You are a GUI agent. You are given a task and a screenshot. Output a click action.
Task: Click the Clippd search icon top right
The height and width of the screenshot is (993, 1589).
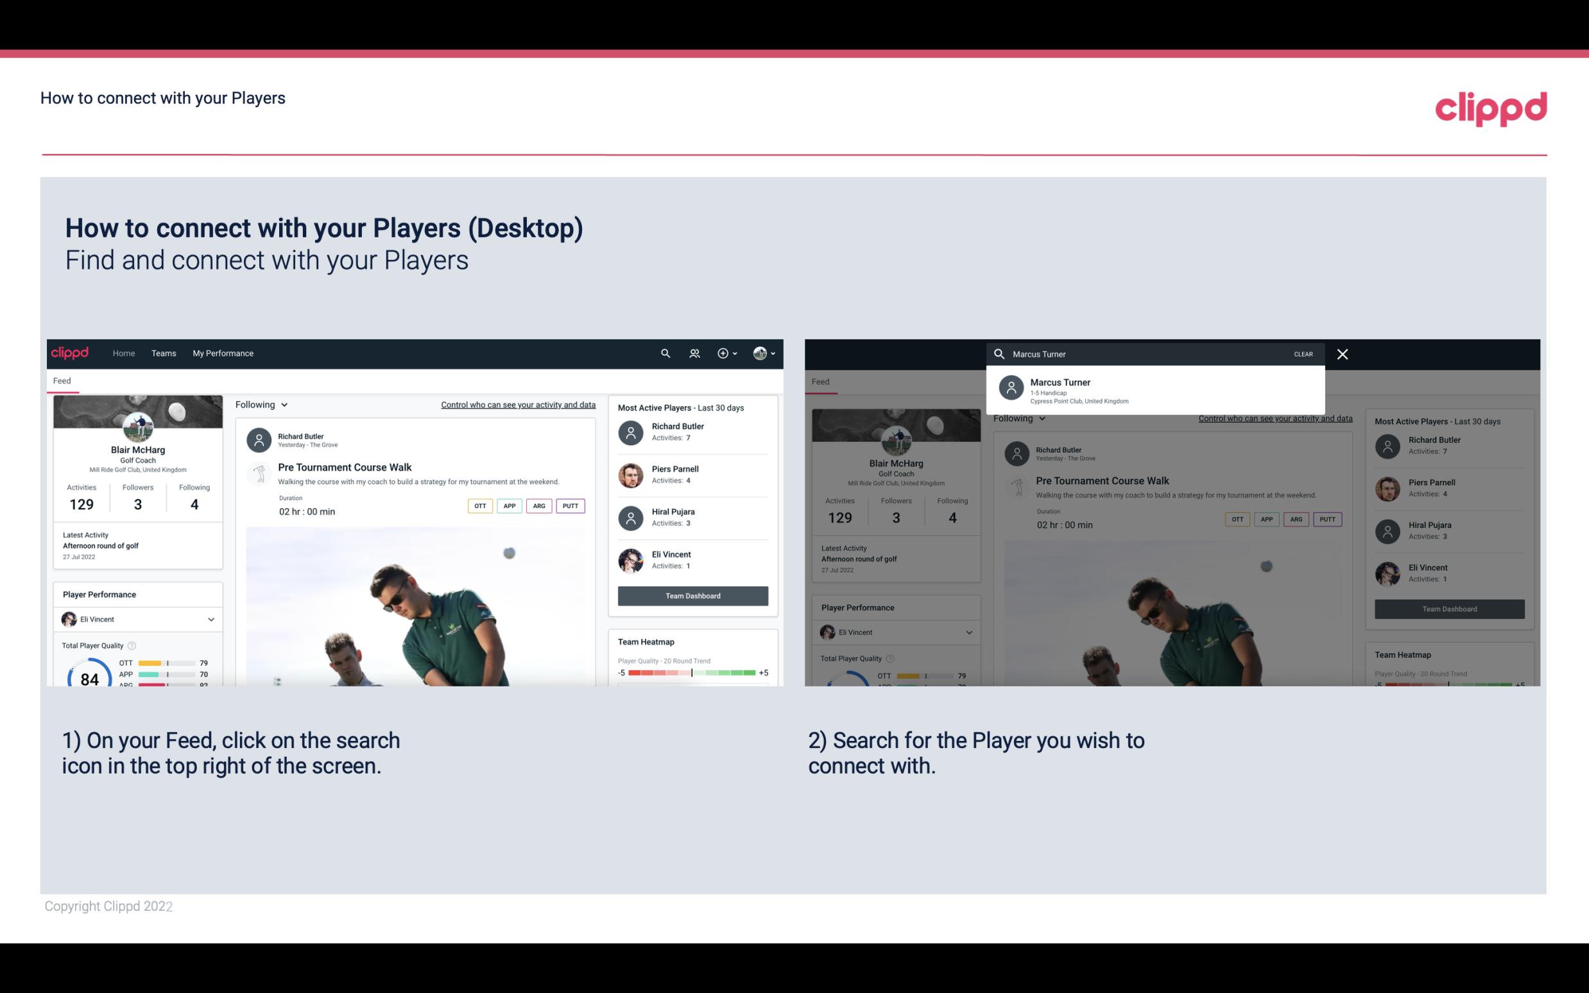[x=662, y=352]
